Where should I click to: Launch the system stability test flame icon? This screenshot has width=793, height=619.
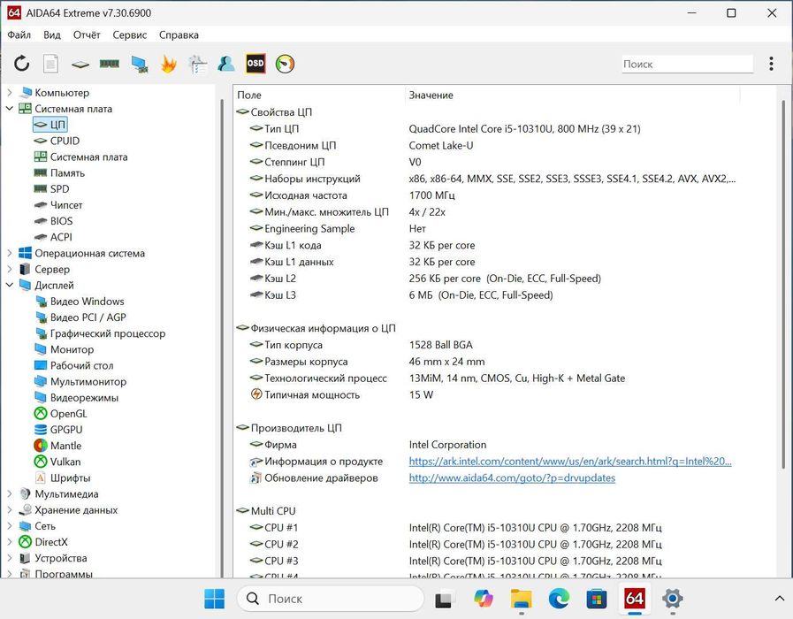pos(168,65)
